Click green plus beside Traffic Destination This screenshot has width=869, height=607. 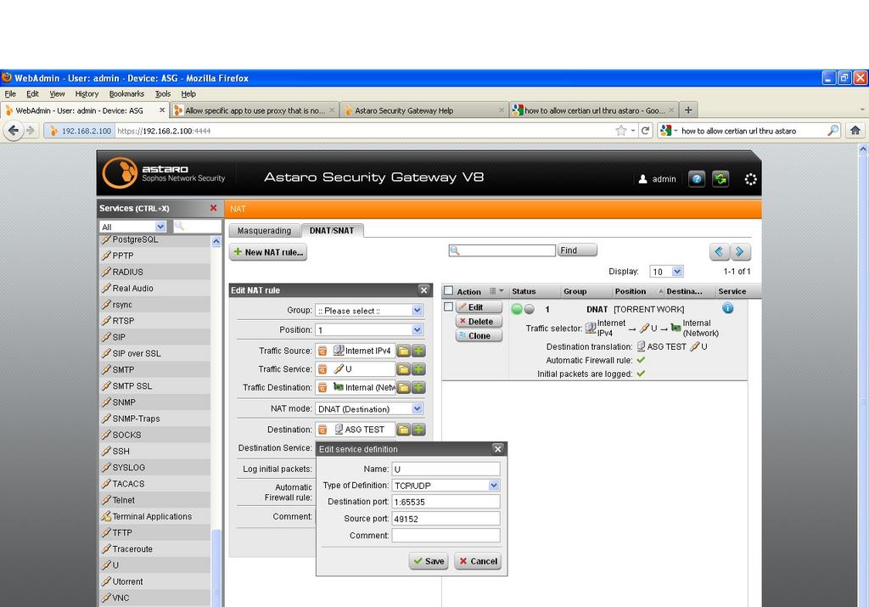coord(418,387)
